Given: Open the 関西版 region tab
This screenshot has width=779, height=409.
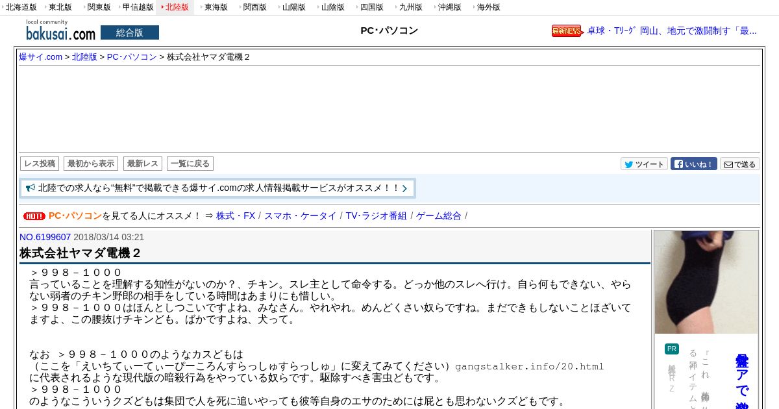Looking at the screenshot, I should click(x=254, y=7).
